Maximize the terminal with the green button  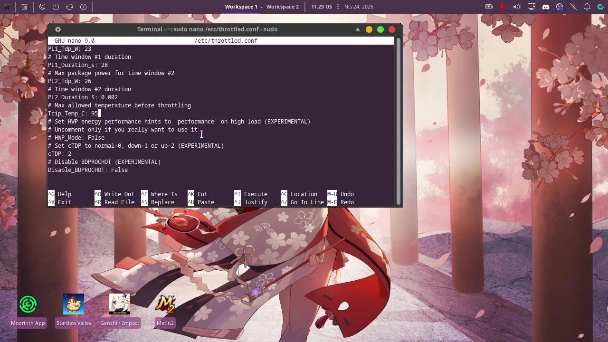[x=380, y=29]
